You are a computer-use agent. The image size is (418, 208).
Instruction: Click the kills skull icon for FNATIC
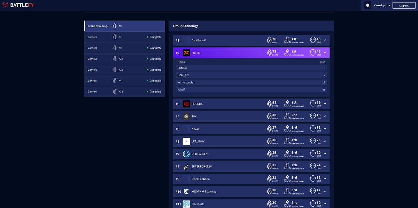tap(312, 53)
